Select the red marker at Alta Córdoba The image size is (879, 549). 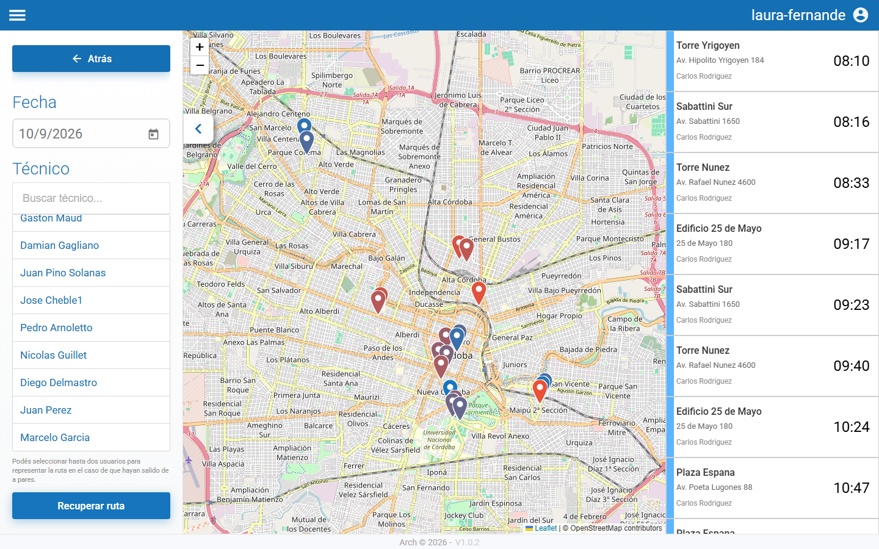(x=479, y=293)
